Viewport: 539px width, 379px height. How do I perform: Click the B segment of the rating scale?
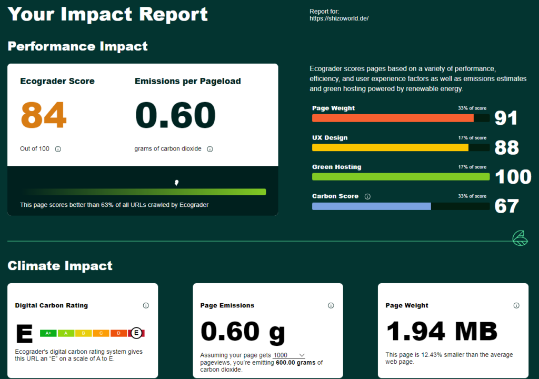click(x=84, y=333)
